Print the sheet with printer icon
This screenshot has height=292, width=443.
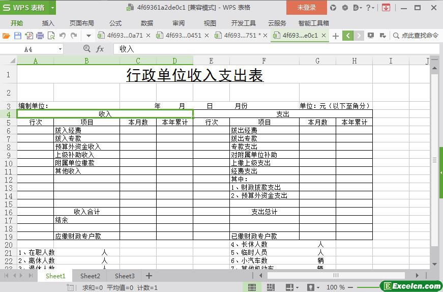(x=40, y=36)
